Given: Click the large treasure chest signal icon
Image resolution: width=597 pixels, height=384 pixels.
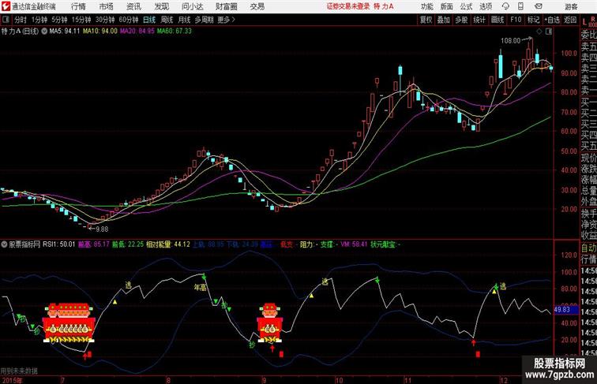Looking at the screenshot, I should pyautogui.click(x=69, y=322).
